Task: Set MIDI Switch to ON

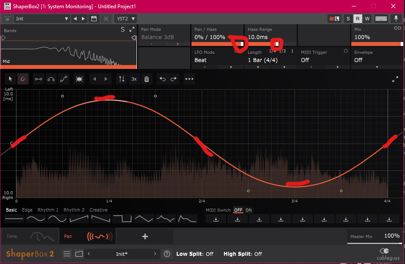Action: pyautogui.click(x=249, y=210)
